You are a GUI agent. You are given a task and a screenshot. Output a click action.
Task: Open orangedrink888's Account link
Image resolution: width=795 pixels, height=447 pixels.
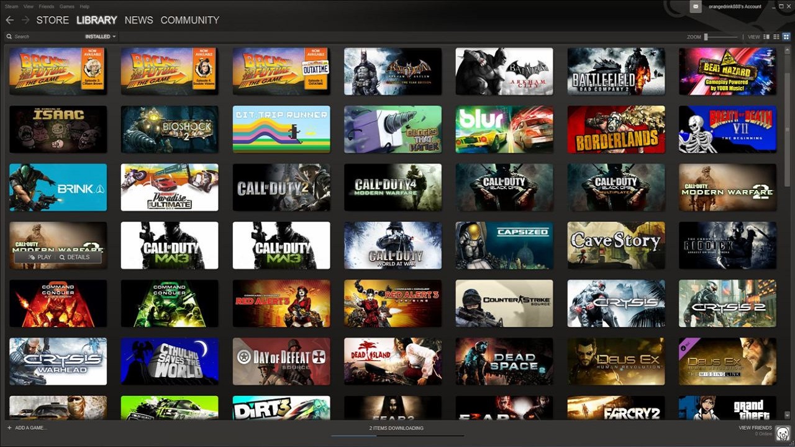(x=735, y=6)
